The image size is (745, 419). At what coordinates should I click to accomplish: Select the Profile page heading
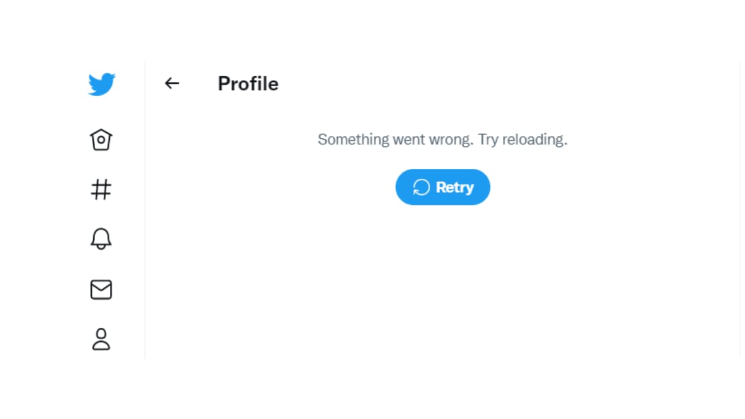248,84
